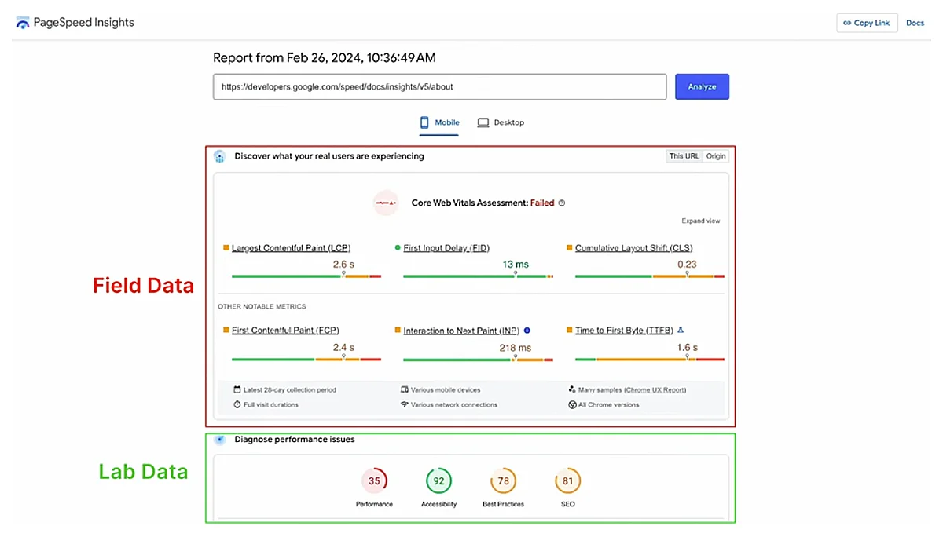
Task: Click the Accessibility score 92 gauge
Action: click(x=438, y=480)
